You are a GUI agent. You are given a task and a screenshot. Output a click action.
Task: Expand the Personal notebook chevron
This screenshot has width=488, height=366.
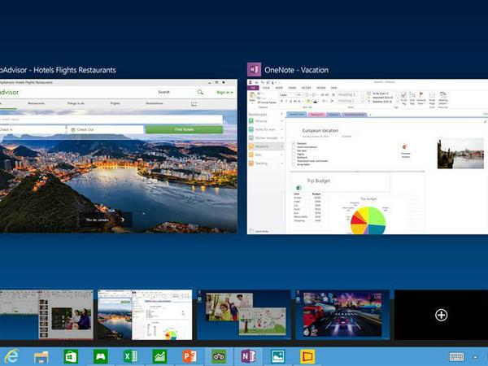pyautogui.click(x=282, y=120)
